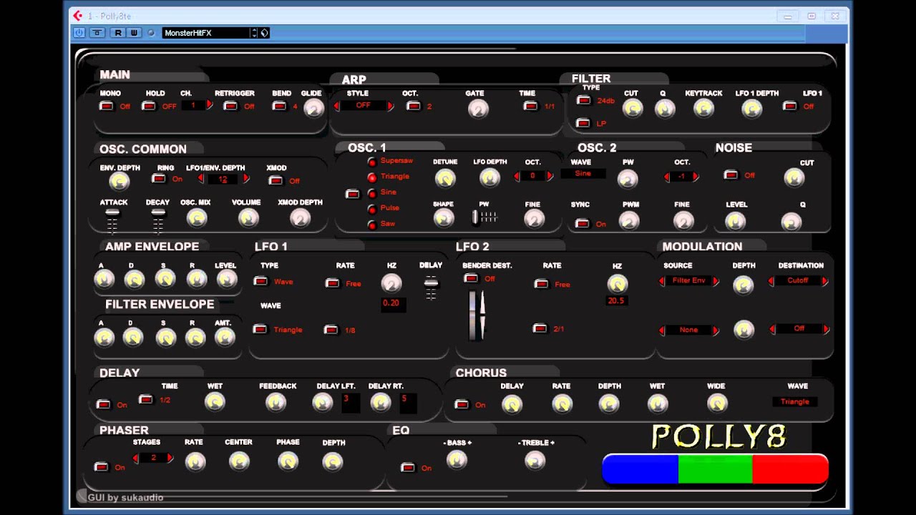Click the LFO 1 DELAY slider

[x=431, y=288]
